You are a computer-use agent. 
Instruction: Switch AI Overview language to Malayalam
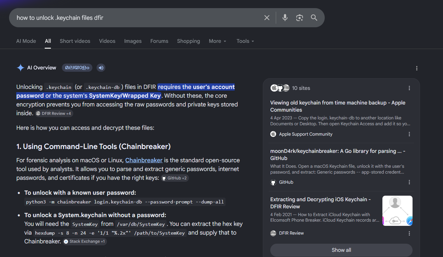click(x=77, y=67)
